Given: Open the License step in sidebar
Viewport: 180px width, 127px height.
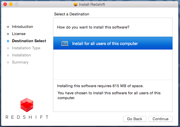Looking at the screenshot, I should tap(19, 34).
